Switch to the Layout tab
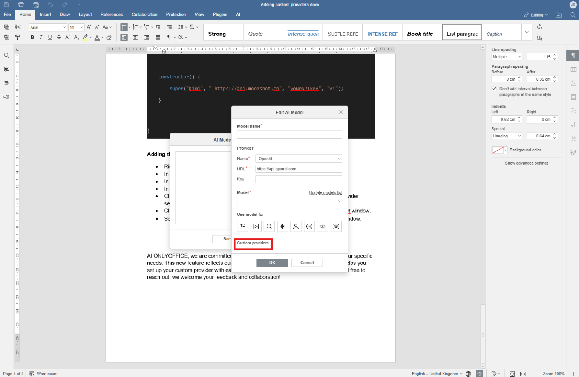The height and width of the screenshot is (377, 579). click(x=85, y=15)
